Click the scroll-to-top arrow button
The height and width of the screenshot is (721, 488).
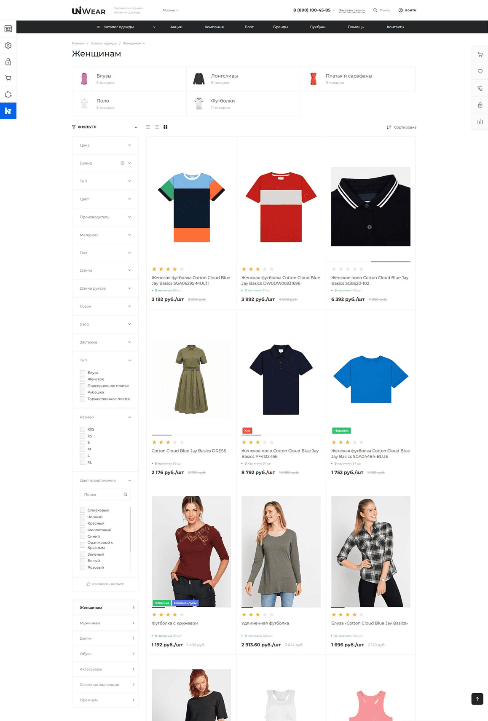point(477,699)
